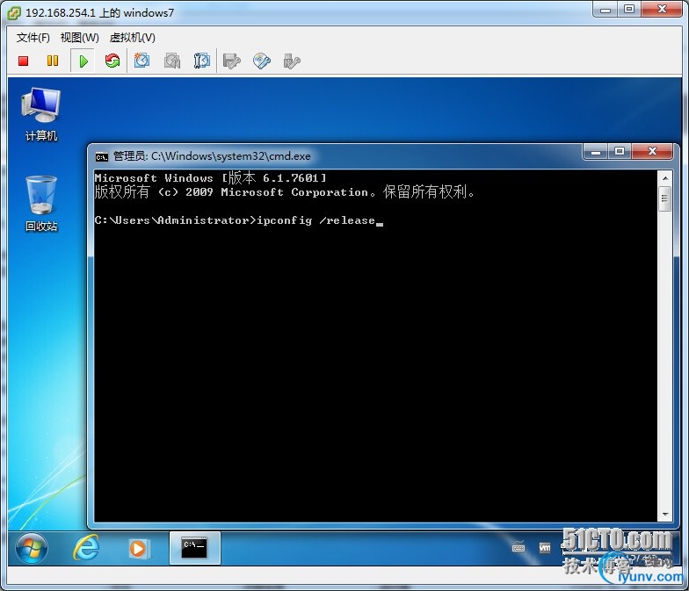Click the USB device connect icon

tap(292, 61)
